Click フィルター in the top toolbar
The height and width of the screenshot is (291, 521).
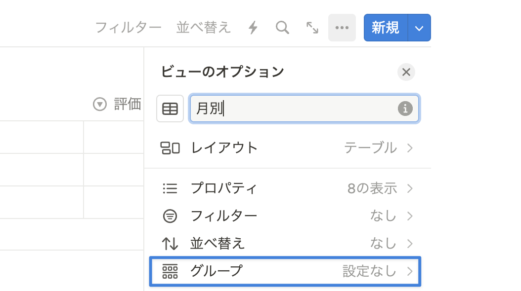(128, 28)
